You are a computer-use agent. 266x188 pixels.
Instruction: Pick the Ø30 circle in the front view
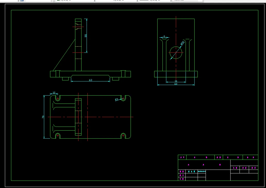176,53
